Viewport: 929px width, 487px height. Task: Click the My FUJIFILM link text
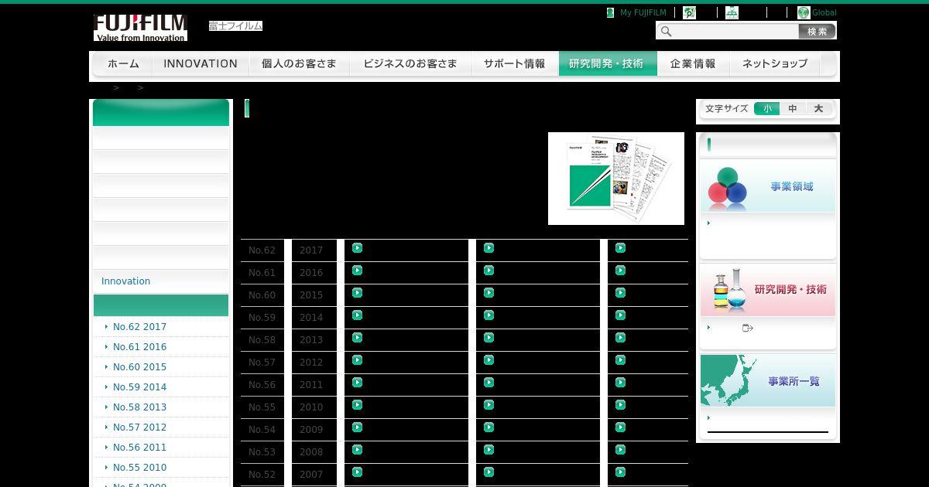pyautogui.click(x=643, y=13)
